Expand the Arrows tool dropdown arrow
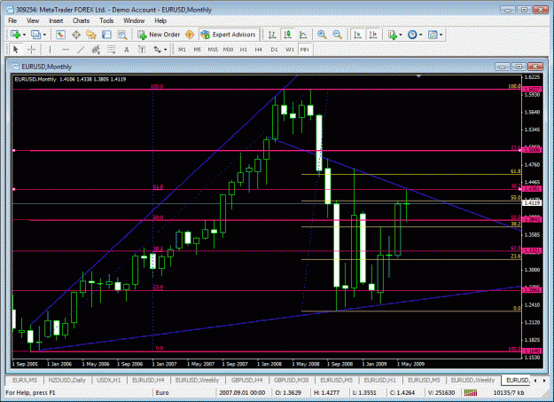 coord(166,50)
